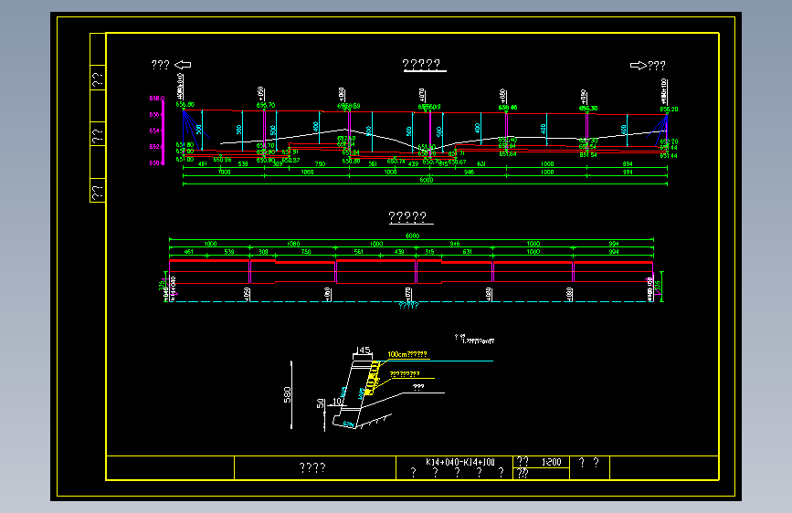Select the magenta 658.0 elevation scale label
792x513 pixels.
[156, 98]
